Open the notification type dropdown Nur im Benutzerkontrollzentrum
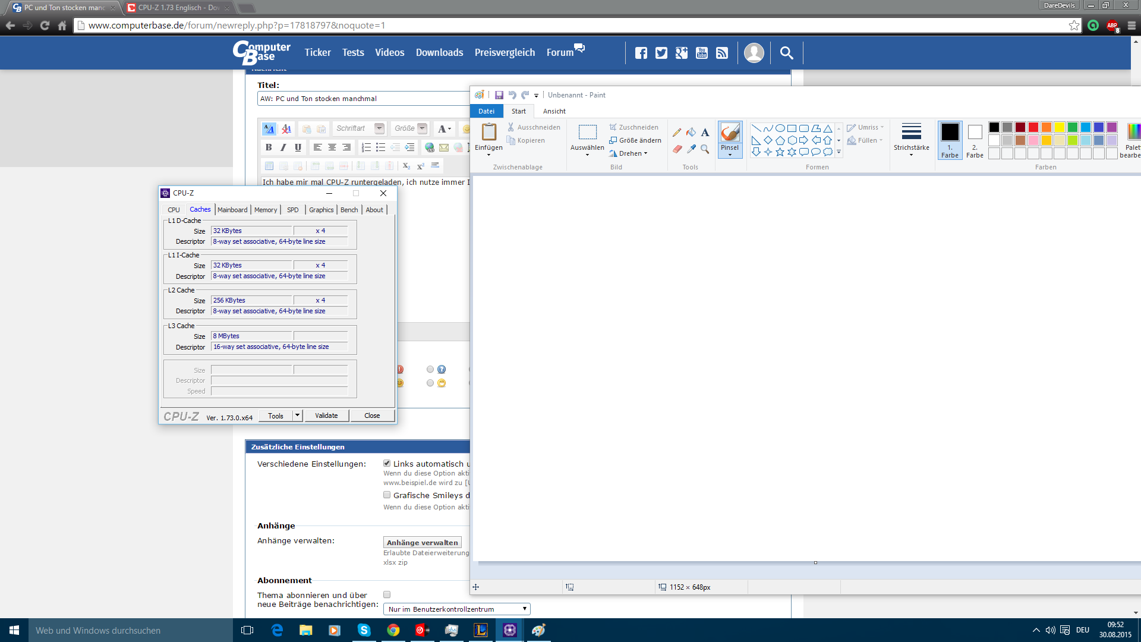1141x642 pixels. coord(456,609)
